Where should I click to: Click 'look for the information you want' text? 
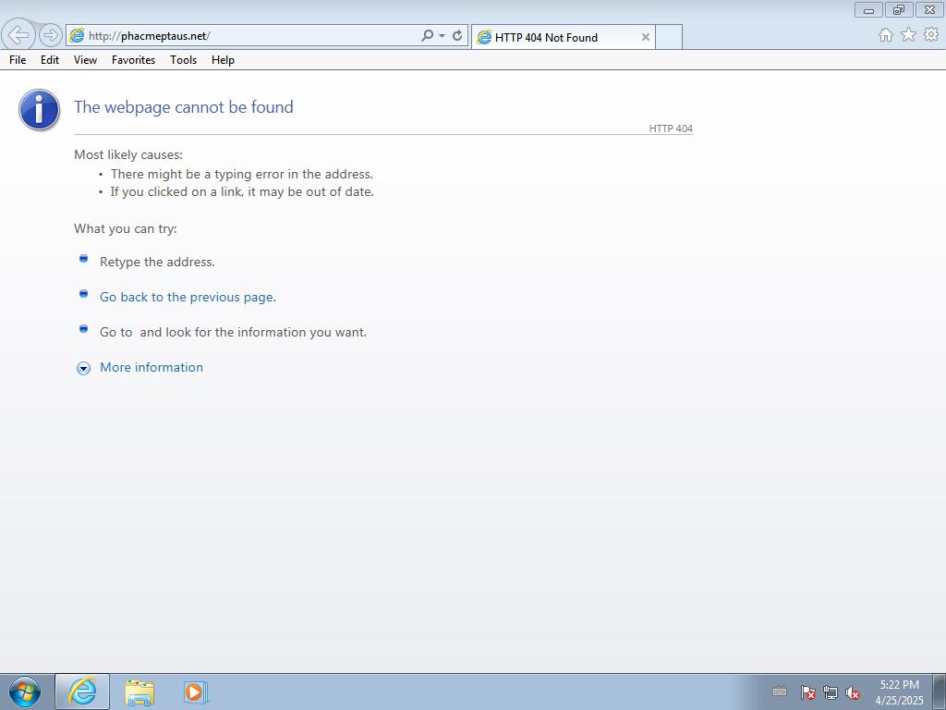pyautogui.click(x=265, y=332)
